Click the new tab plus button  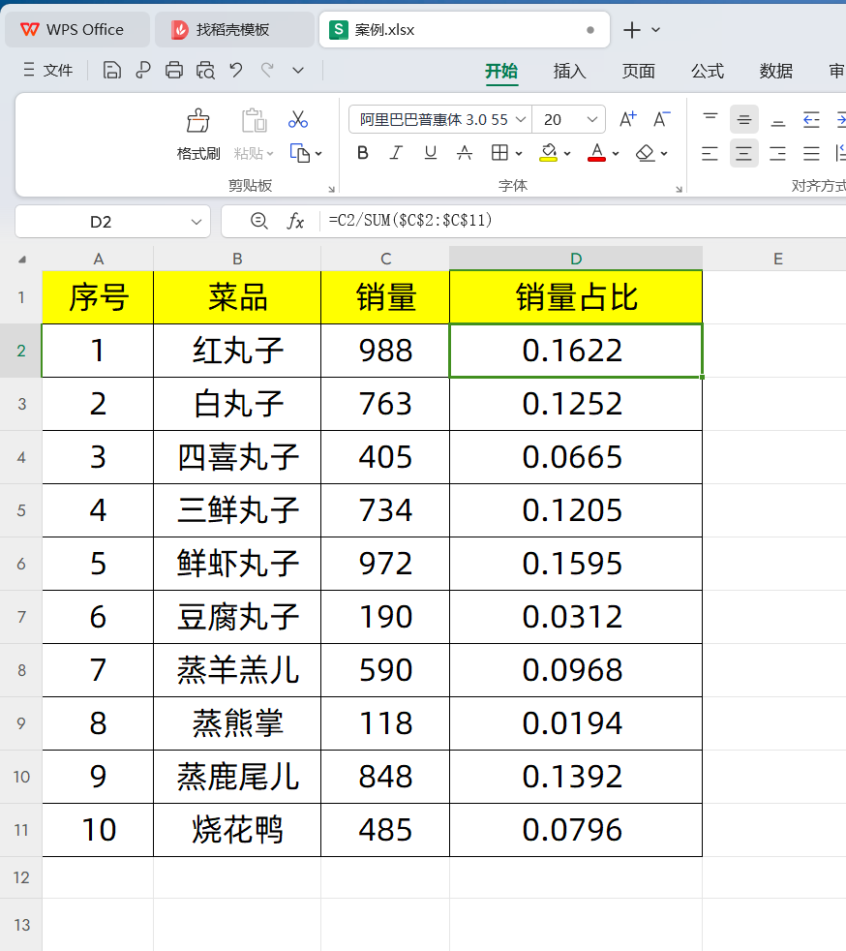[x=630, y=29]
